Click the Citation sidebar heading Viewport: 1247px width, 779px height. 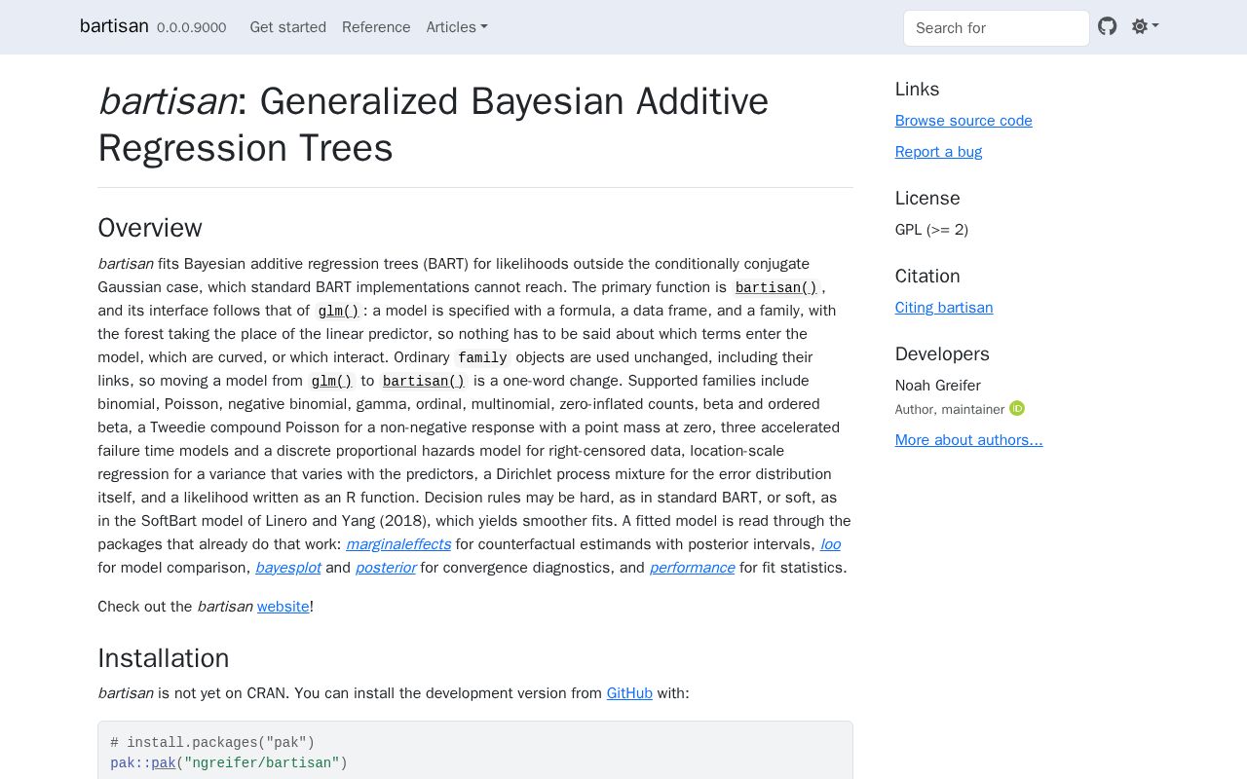tap(927, 277)
